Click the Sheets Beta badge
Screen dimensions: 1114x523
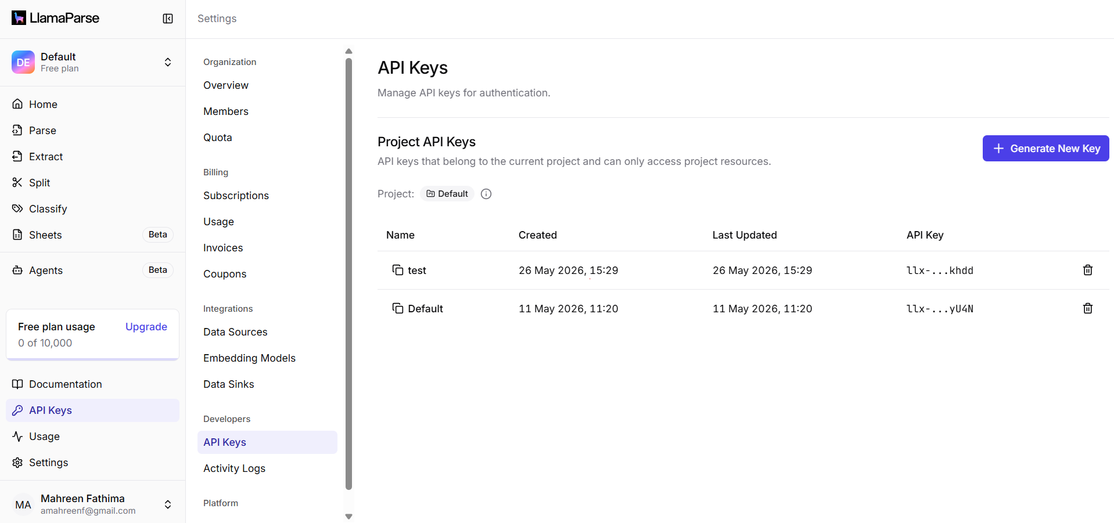pos(158,235)
